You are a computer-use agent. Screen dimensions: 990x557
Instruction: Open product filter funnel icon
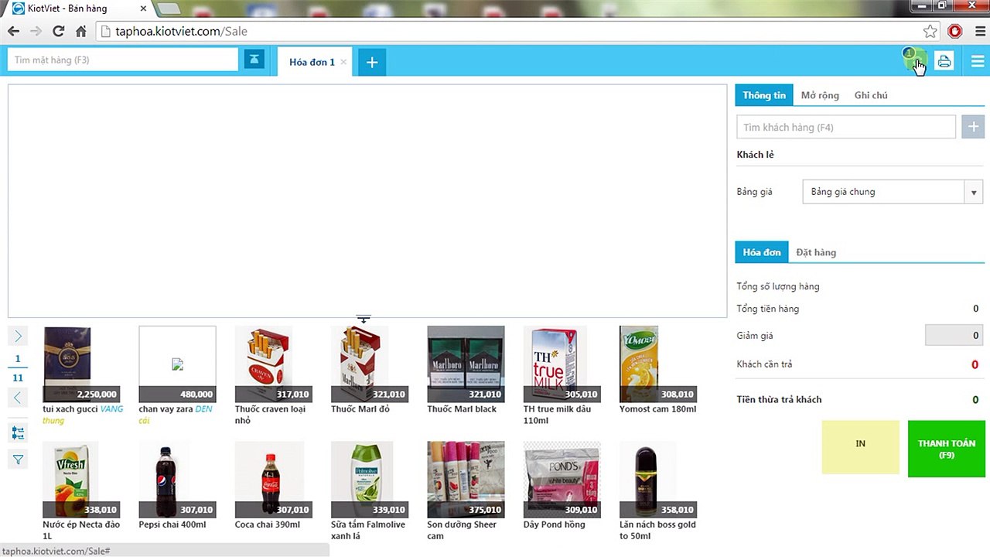[x=18, y=460]
